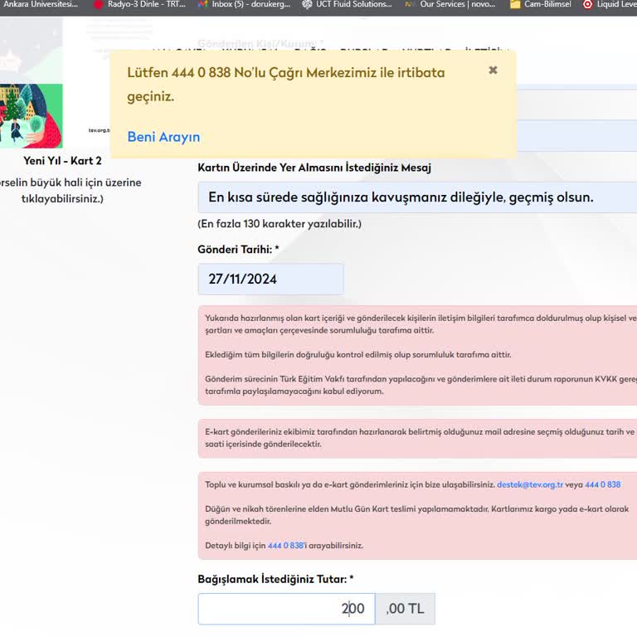Open the Liquid Leve bookmark
This screenshot has height=637, width=637.
pyautogui.click(x=610, y=4)
